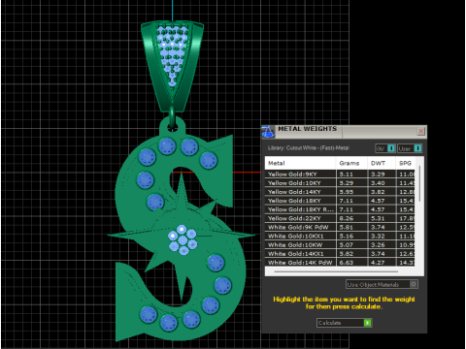Click the 6.63 grams value
This screenshot has height=349, width=466.
coord(347,263)
